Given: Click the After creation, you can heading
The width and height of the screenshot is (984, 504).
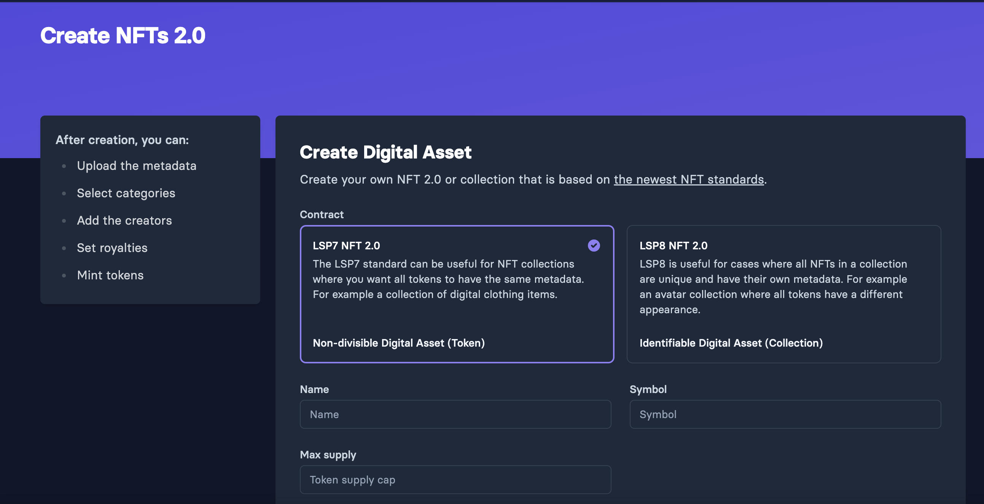Looking at the screenshot, I should click(122, 140).
